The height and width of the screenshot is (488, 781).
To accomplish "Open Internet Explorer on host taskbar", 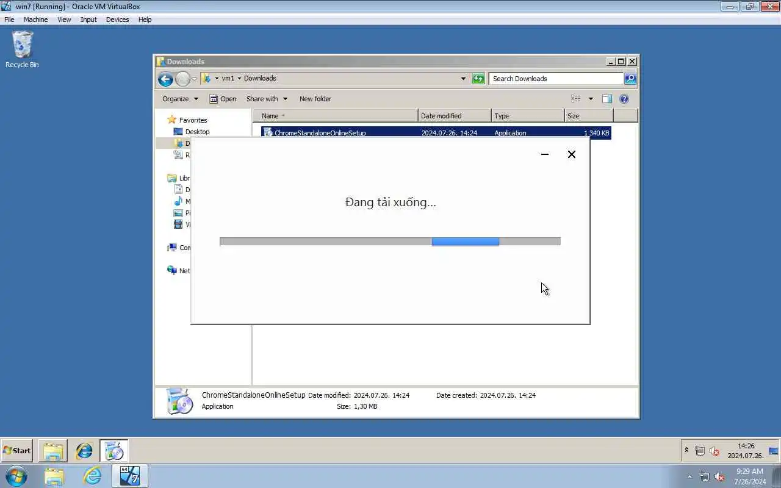I will click(92, 476).
